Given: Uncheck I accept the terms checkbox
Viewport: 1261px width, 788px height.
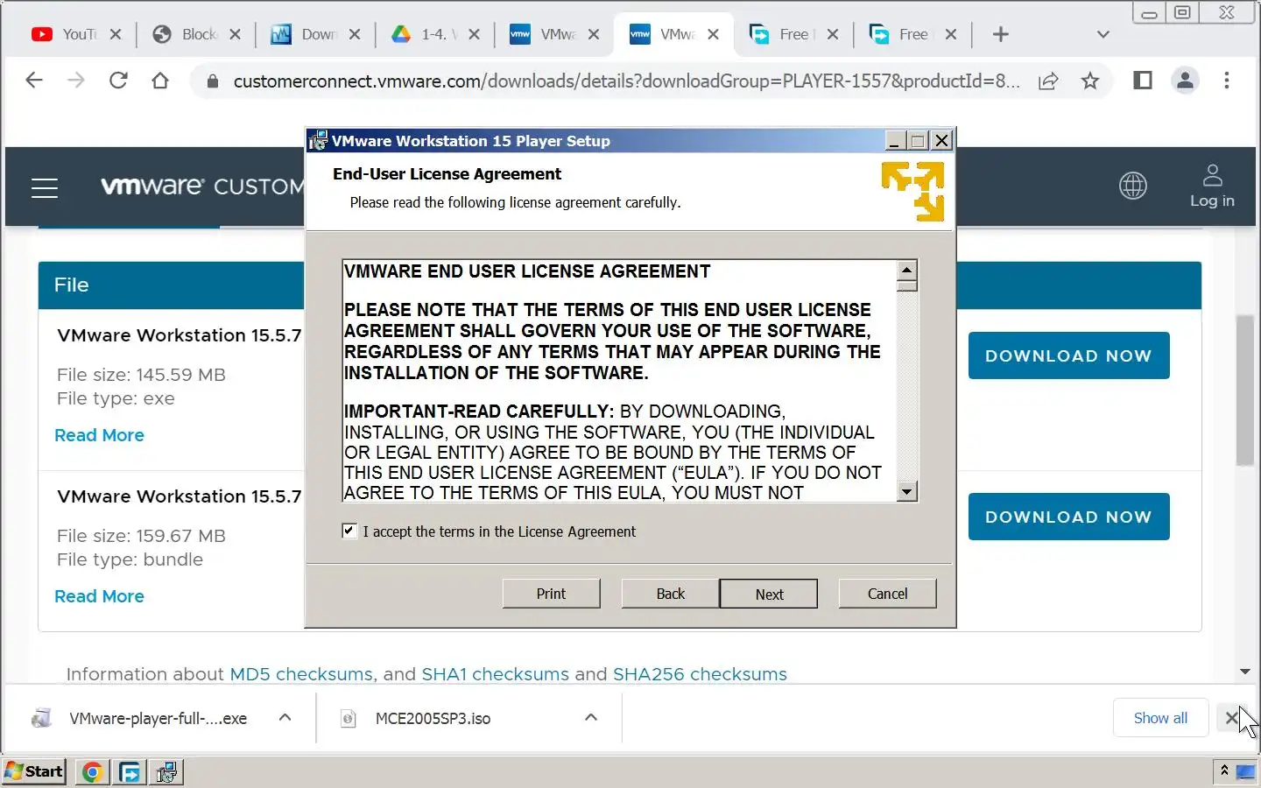Looking at the screenshot, I should (x=349, y=531).
